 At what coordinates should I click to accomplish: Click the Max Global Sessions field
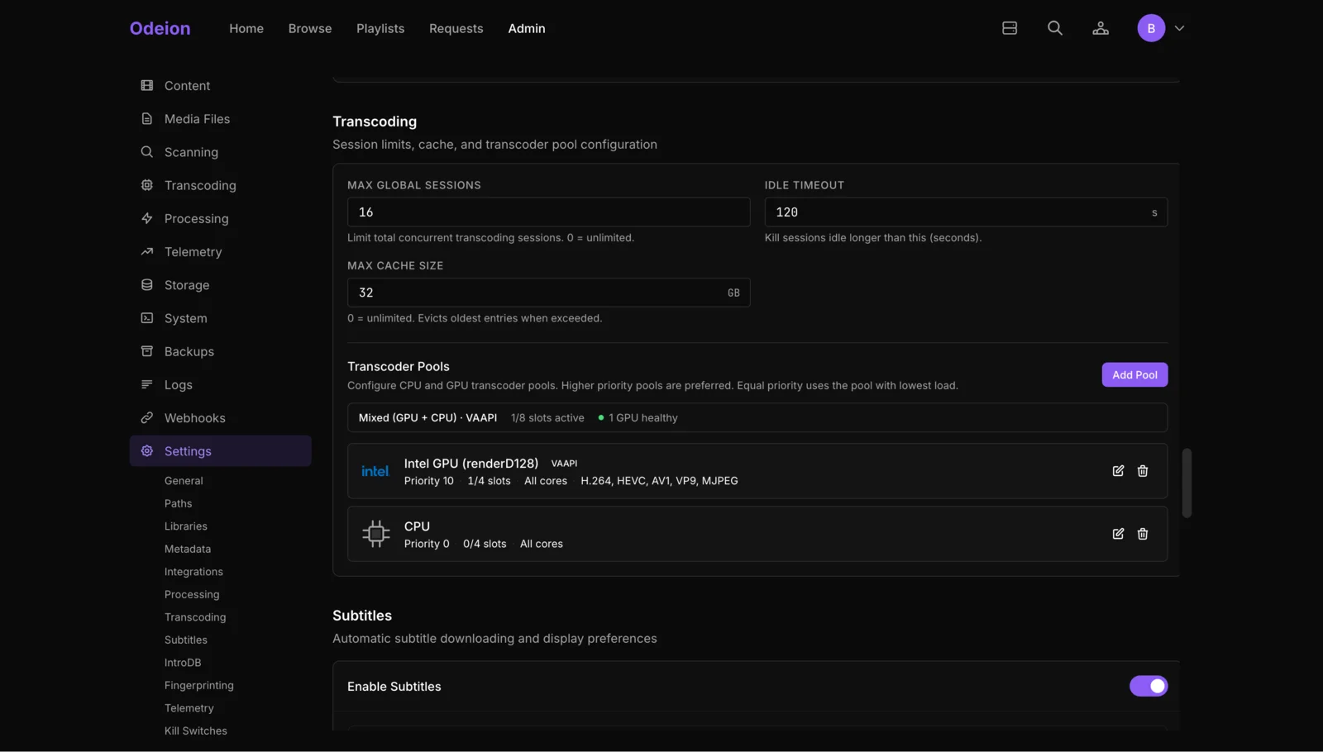548,212
